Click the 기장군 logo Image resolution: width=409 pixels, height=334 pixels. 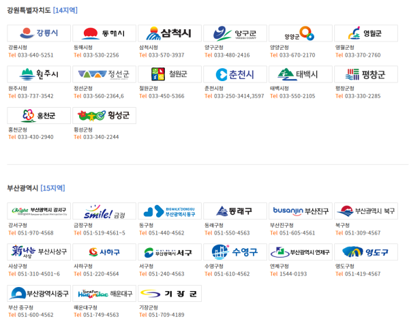[170, 293]
